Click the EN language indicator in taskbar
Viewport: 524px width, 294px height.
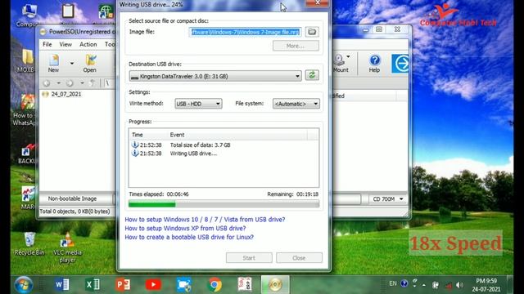tap(393, 283)
